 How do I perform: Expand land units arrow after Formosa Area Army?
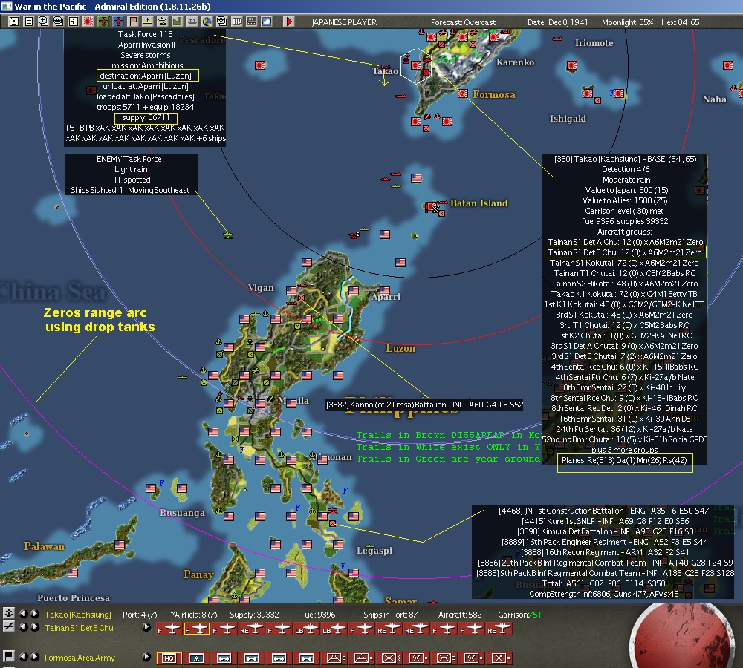coord(146,657)
